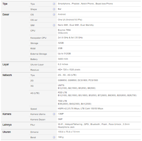Image resolution: width=142 pixels, height=141 pixels.
Task: Click the help icon beside Shape
Action: [x=54, y=9]
